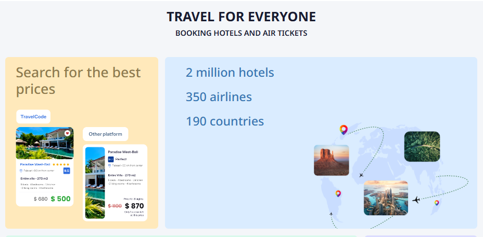Click the blue 9.5 rating badge
Screen dimensions: 483x237
[x=67, y=171]
